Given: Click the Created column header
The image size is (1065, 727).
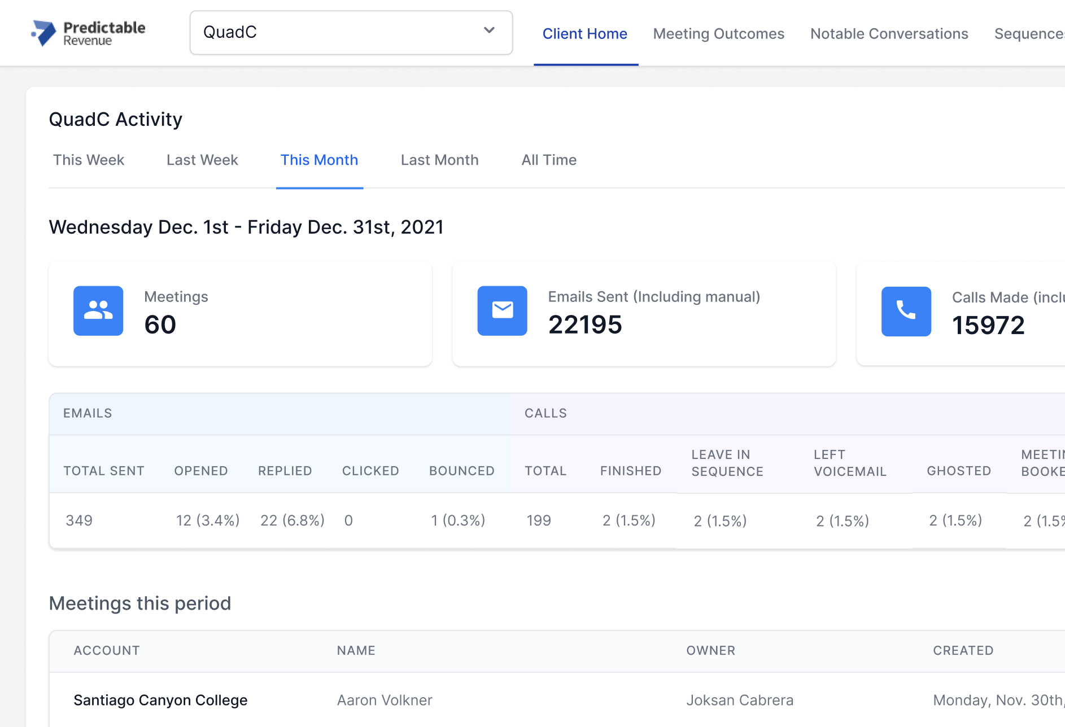Looking at the screenshot, I should point(963,651).
